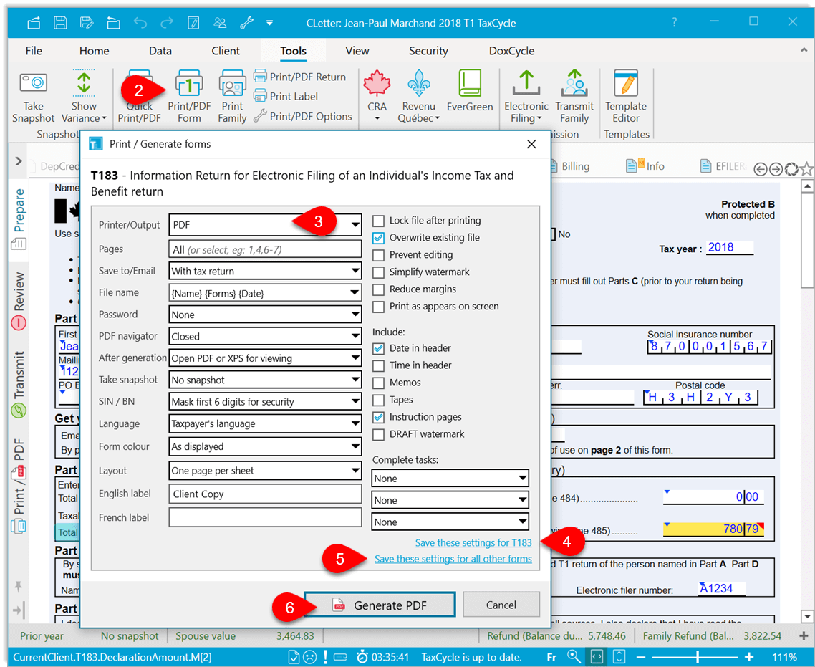This screenshot has width=815, height=667.
Task: Click the undo arrow in title bar
Action: [x=140, y=22]
